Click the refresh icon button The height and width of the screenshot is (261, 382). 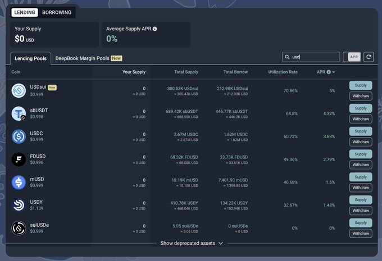369,57
